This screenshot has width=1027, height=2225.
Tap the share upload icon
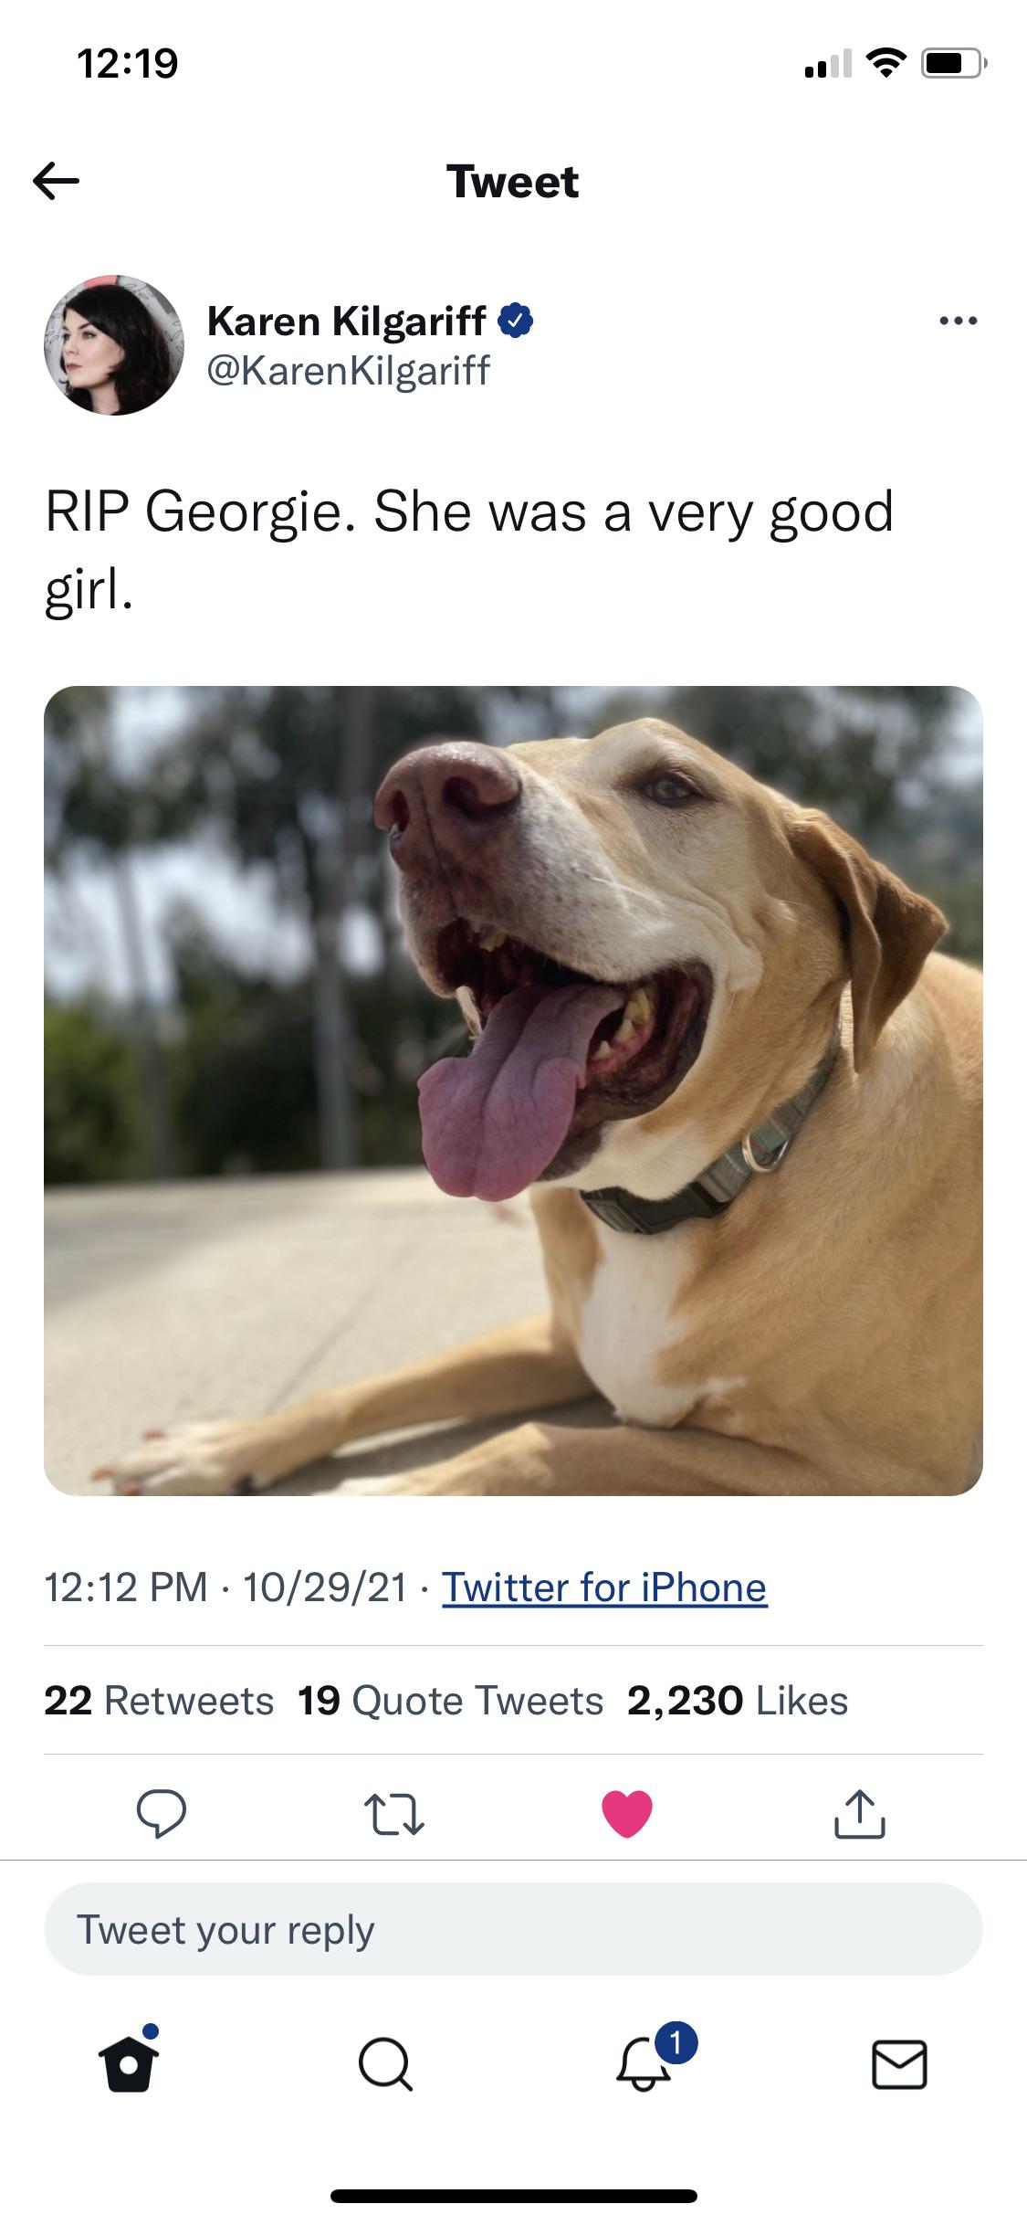tap(859, 1813)
